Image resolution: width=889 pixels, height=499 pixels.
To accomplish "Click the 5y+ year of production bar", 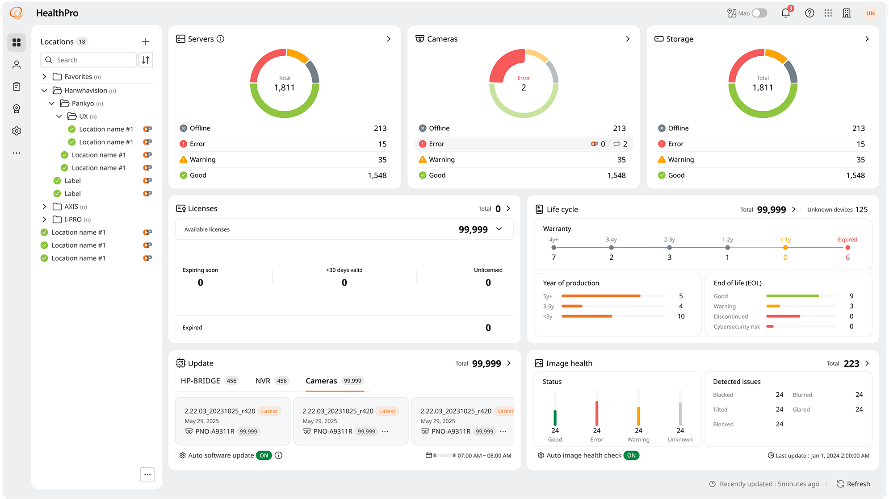I will click(x=613, y=296).
